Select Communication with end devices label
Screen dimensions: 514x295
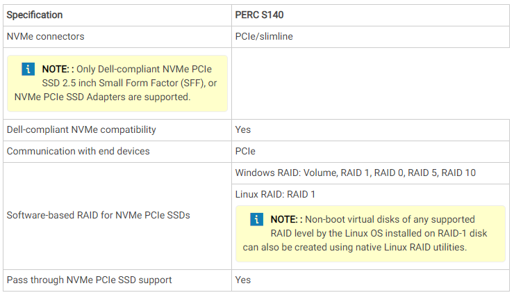[78, 151]
